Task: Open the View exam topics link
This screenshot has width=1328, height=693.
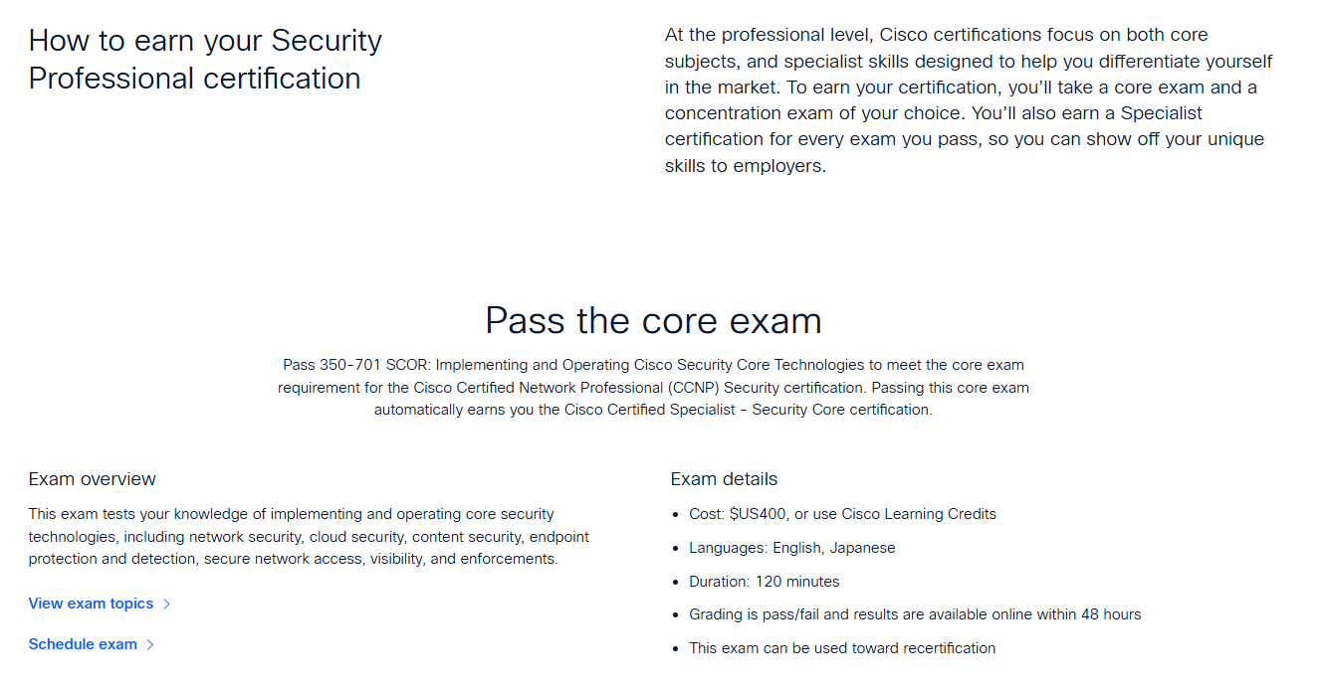Action: pyautogui.click(x=91, y=604)
